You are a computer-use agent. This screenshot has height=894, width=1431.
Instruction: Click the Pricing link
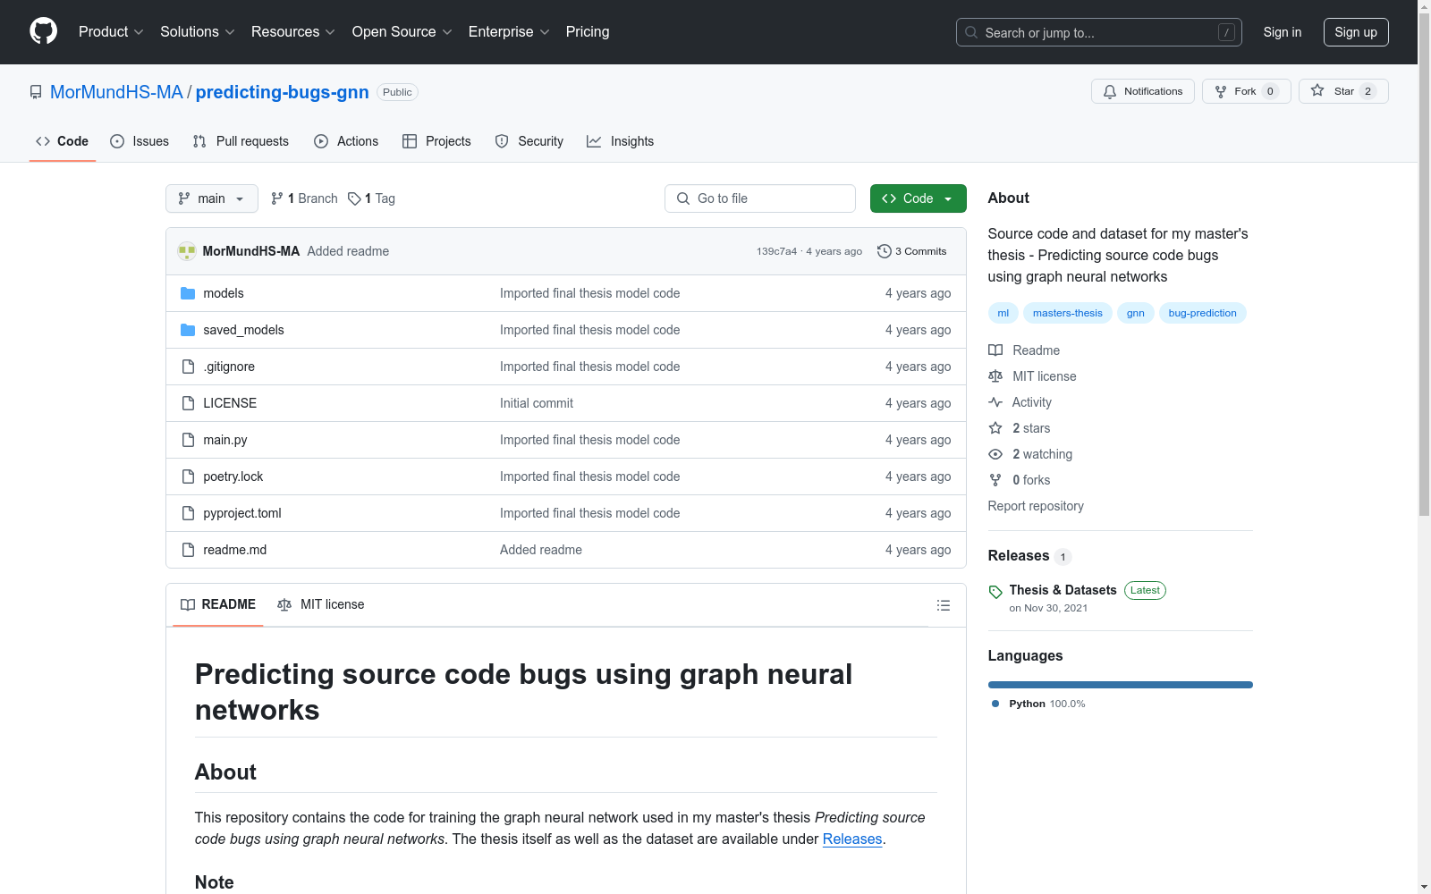click(588, 32)
